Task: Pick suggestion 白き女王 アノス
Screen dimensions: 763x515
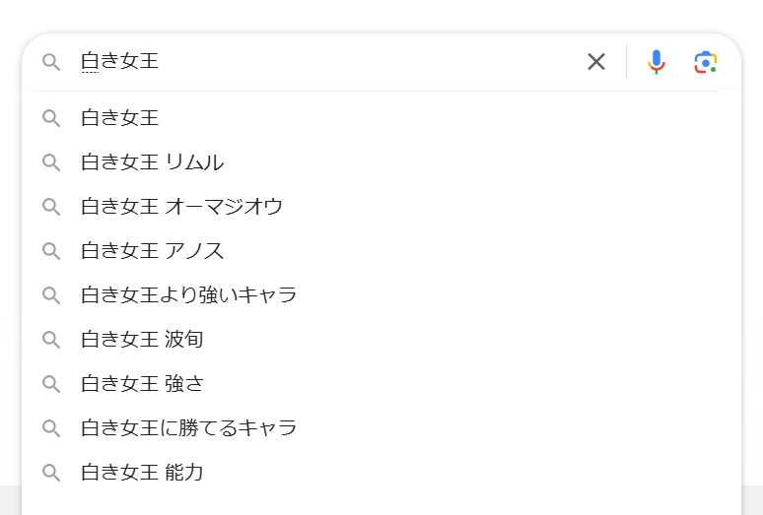Action: click(152, 251)
